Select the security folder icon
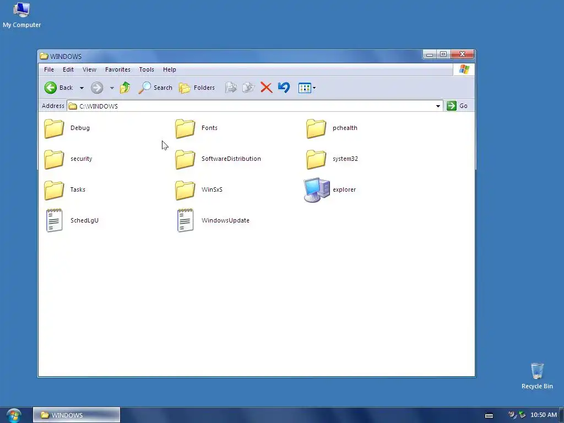This screenshot has width=564, height=423. pos(54,159)
